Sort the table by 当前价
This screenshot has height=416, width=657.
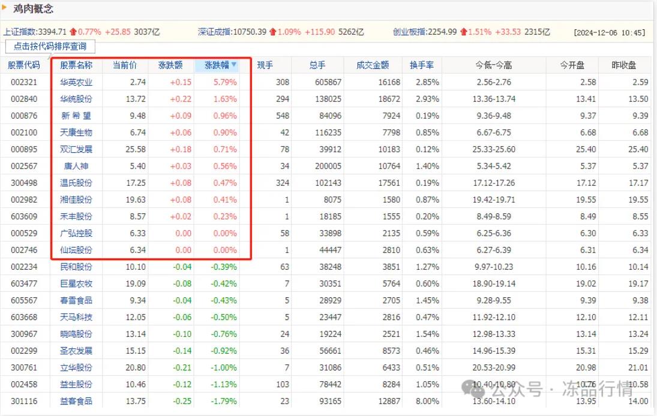click(x=125, y=65)
